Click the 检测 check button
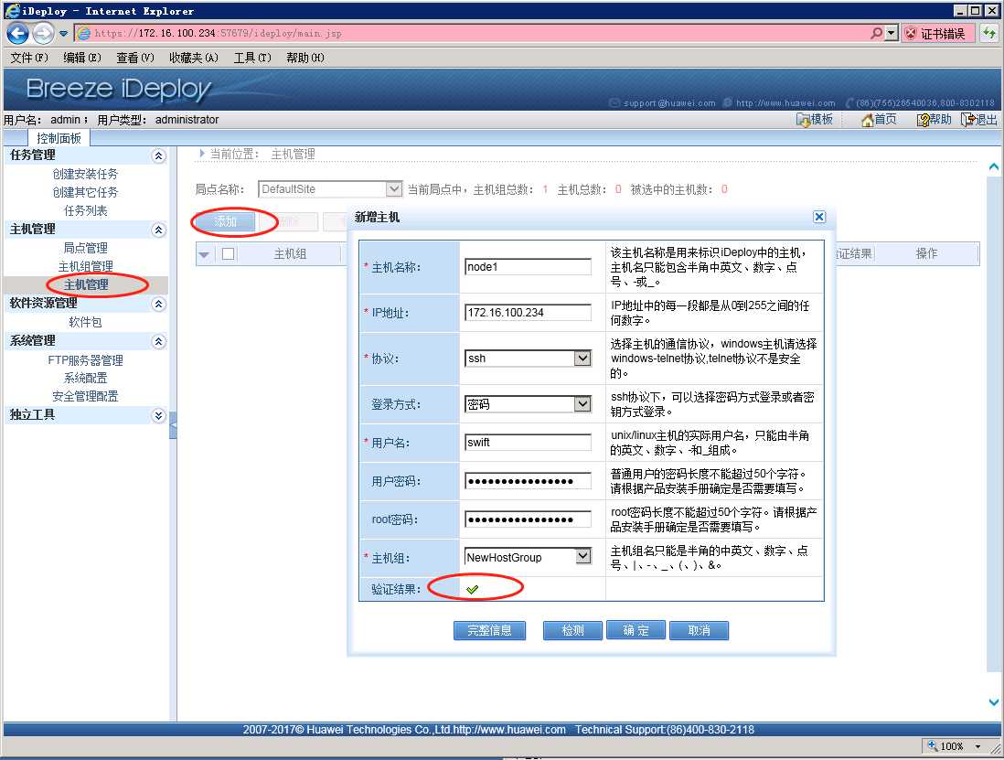The image size is (1004, 760). (572, 630)
